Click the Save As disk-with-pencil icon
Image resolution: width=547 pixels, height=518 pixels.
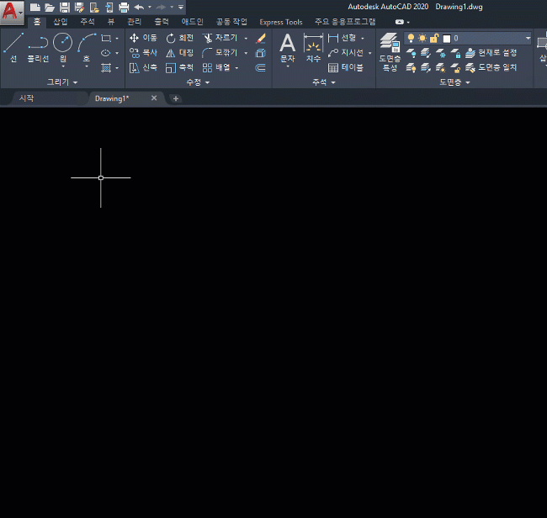click(x=80, y=7)
